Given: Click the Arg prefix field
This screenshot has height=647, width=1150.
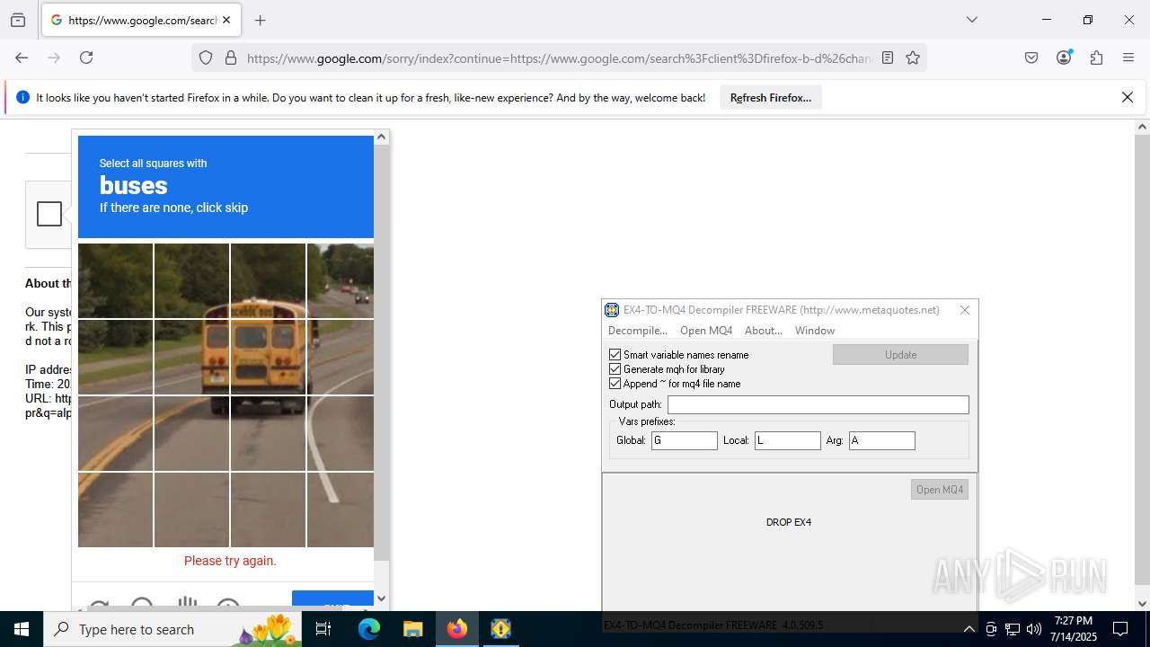Looking at the screenshot, I should (882, 440).
